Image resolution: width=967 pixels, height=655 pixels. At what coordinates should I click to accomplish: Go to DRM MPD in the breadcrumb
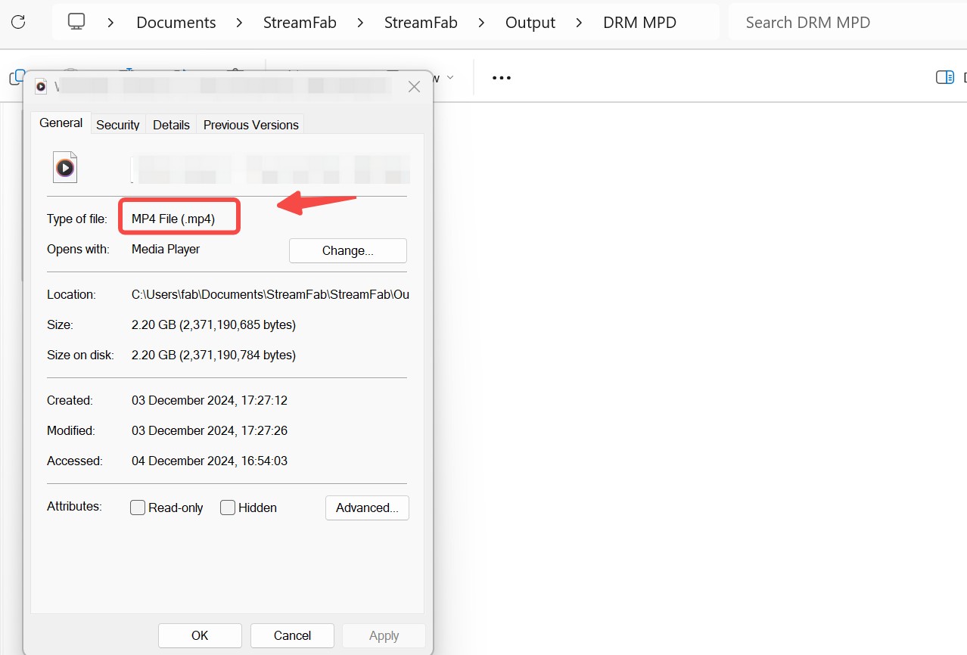[640, 23]
